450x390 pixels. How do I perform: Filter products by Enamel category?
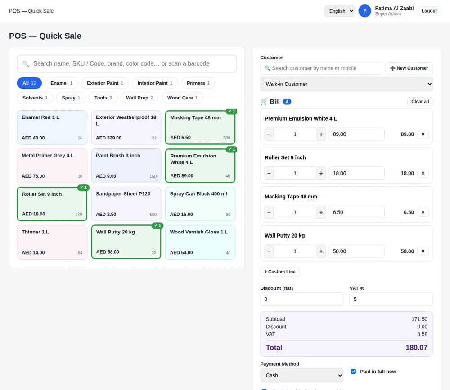coord(61,83)
